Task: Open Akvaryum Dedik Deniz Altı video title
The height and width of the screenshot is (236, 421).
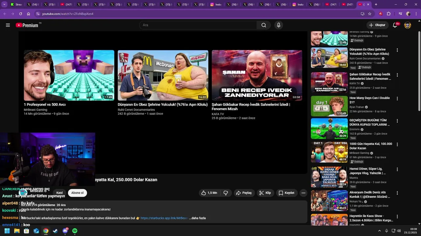Action: point(369,194)
